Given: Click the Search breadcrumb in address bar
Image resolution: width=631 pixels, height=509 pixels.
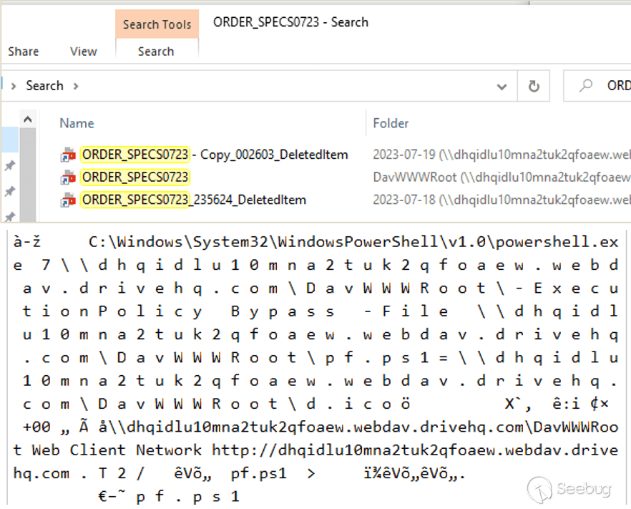Looking at the screenshot, I should tap(44, 86).
